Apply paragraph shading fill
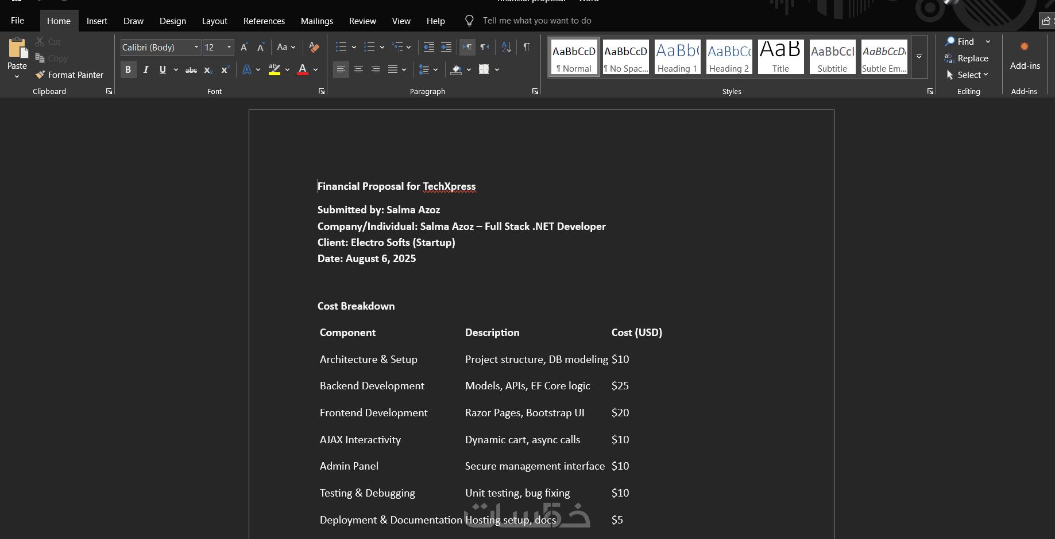The height and width of the screenshot is (539, 1055). [x=457, y=70]
